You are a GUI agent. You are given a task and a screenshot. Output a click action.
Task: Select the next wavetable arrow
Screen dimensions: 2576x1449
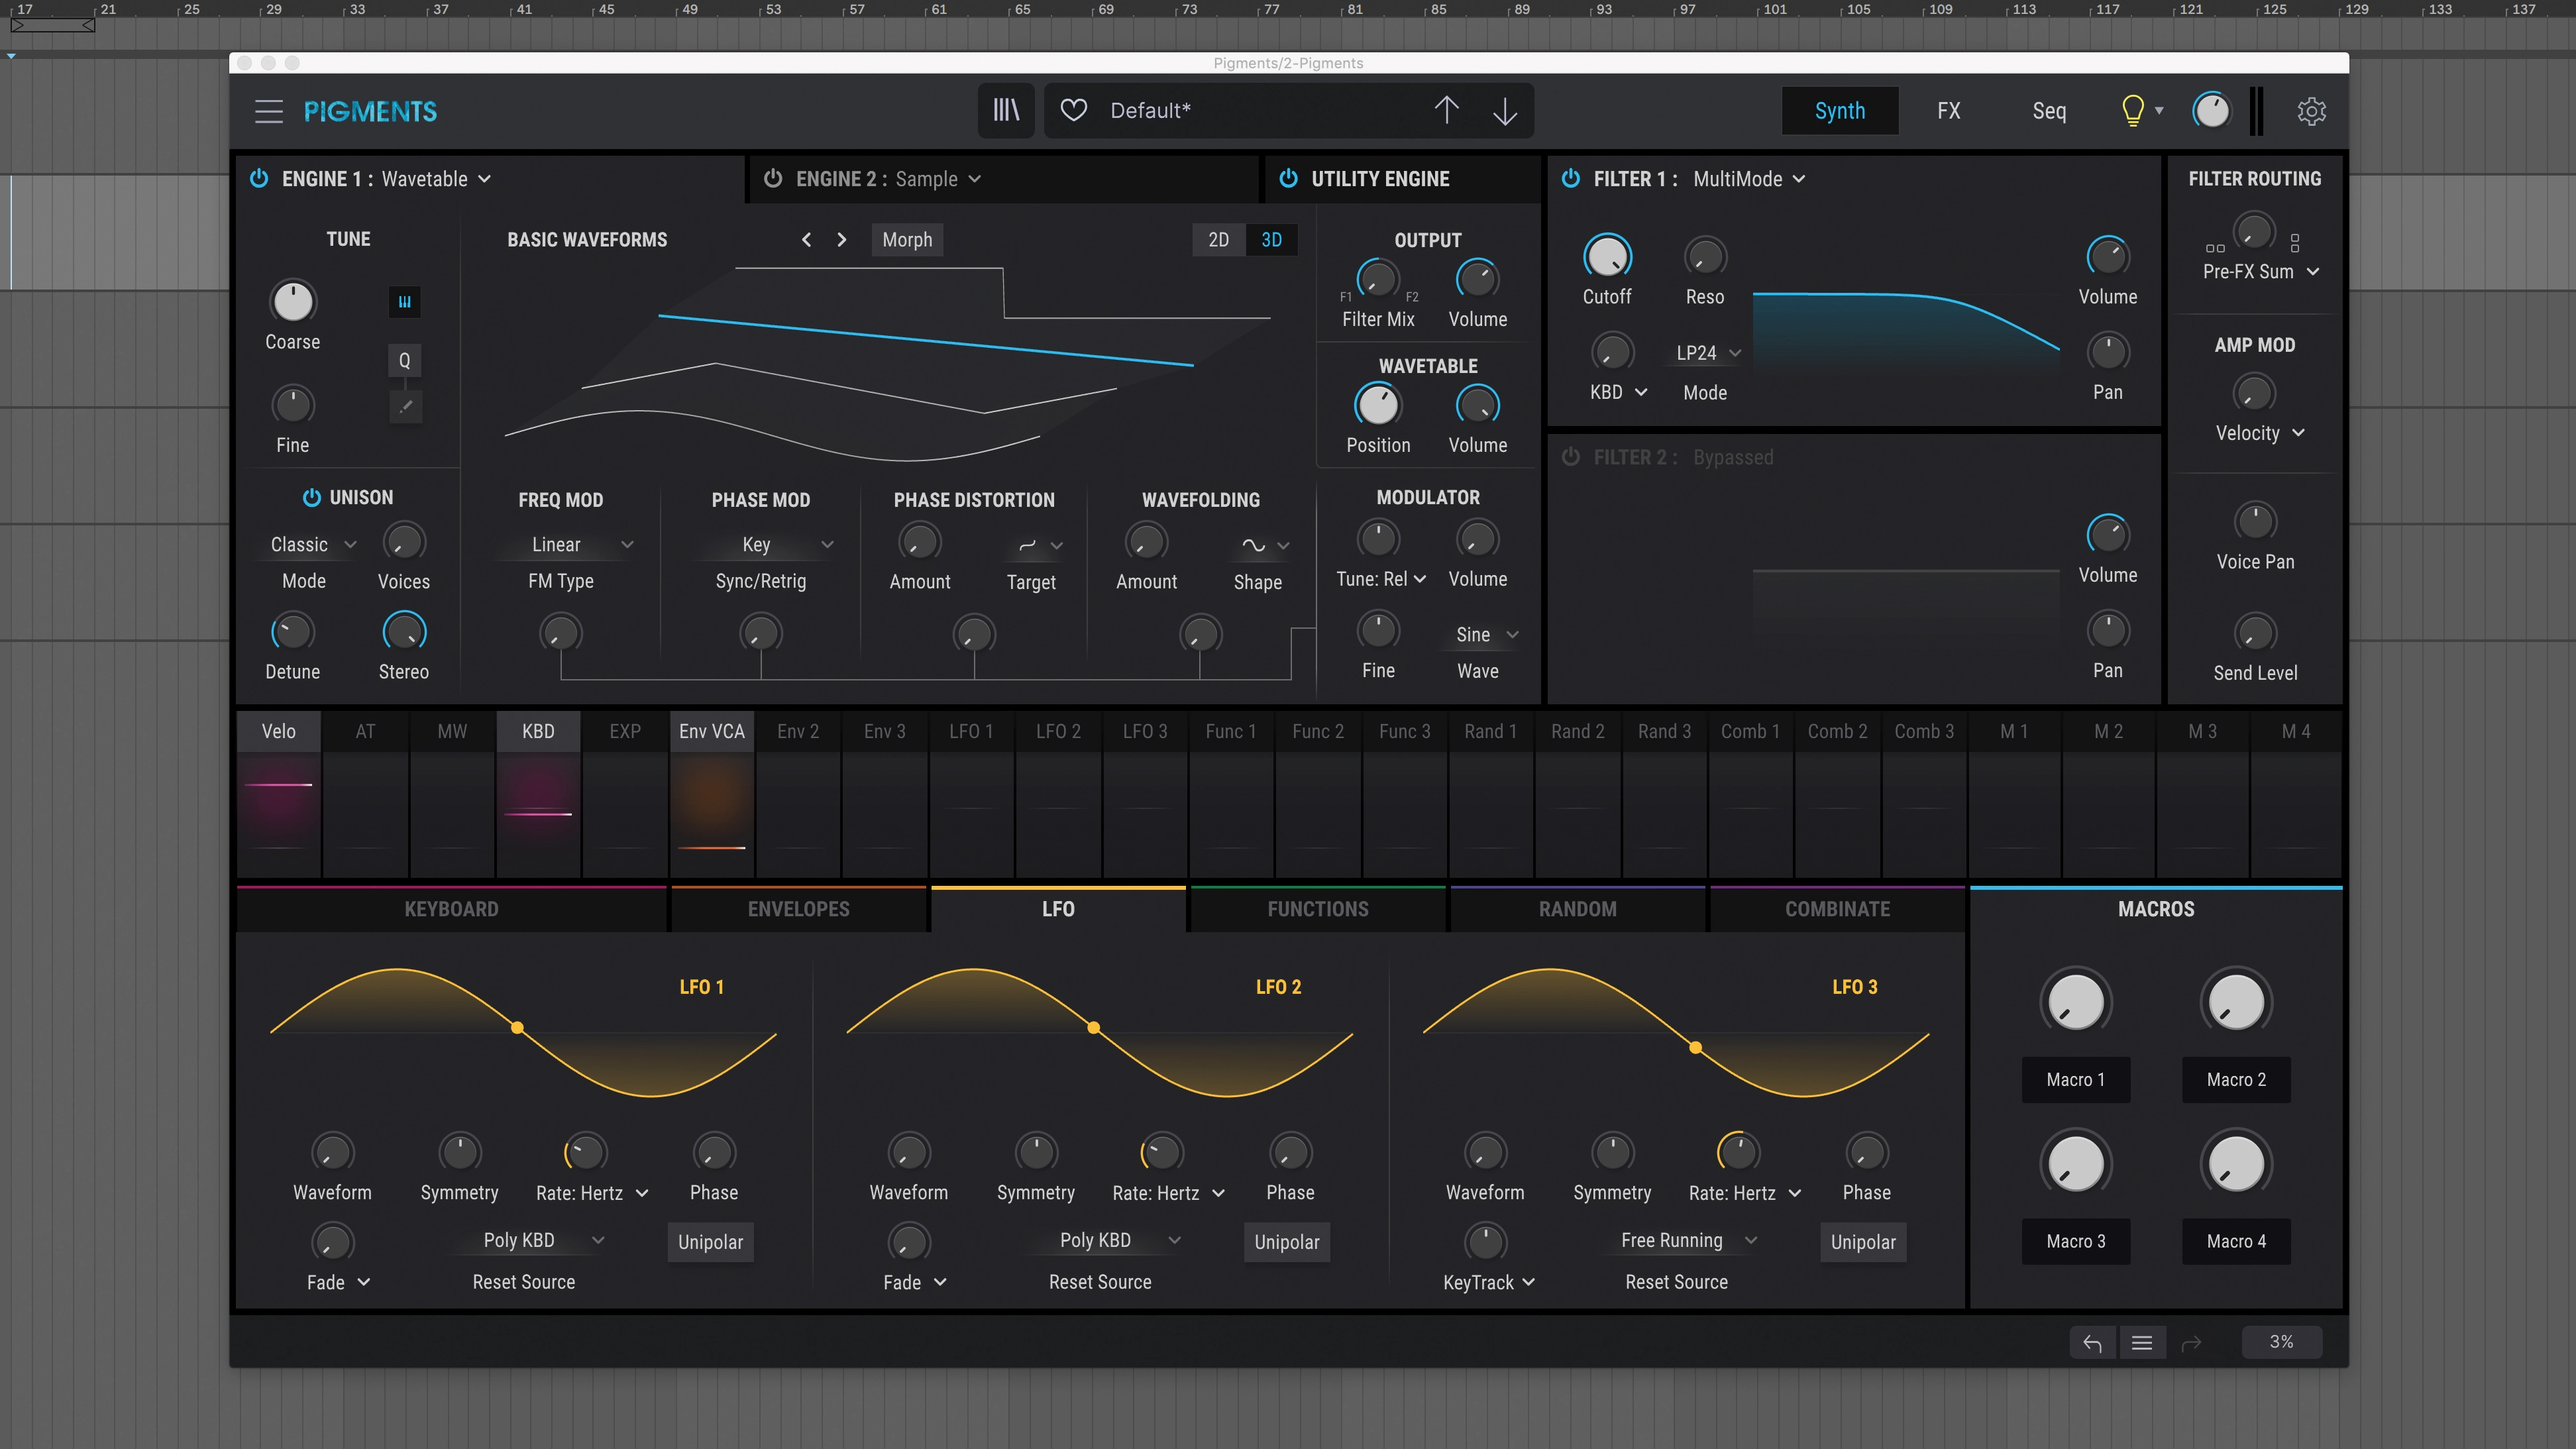pyautogui.click(x=841, y=239)
